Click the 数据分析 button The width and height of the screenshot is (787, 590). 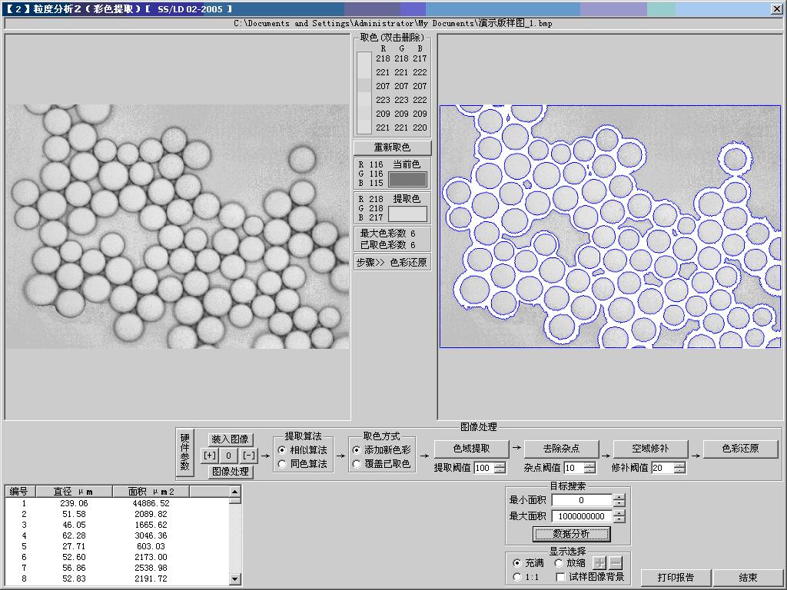click(x=571, y=534)
